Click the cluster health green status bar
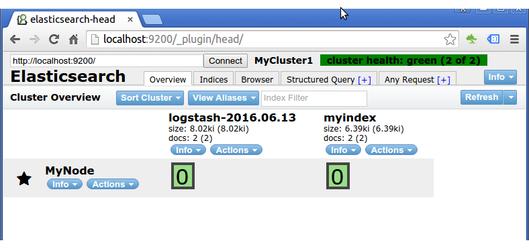This screenshot has width=529, height=249. tap(403, 60)
